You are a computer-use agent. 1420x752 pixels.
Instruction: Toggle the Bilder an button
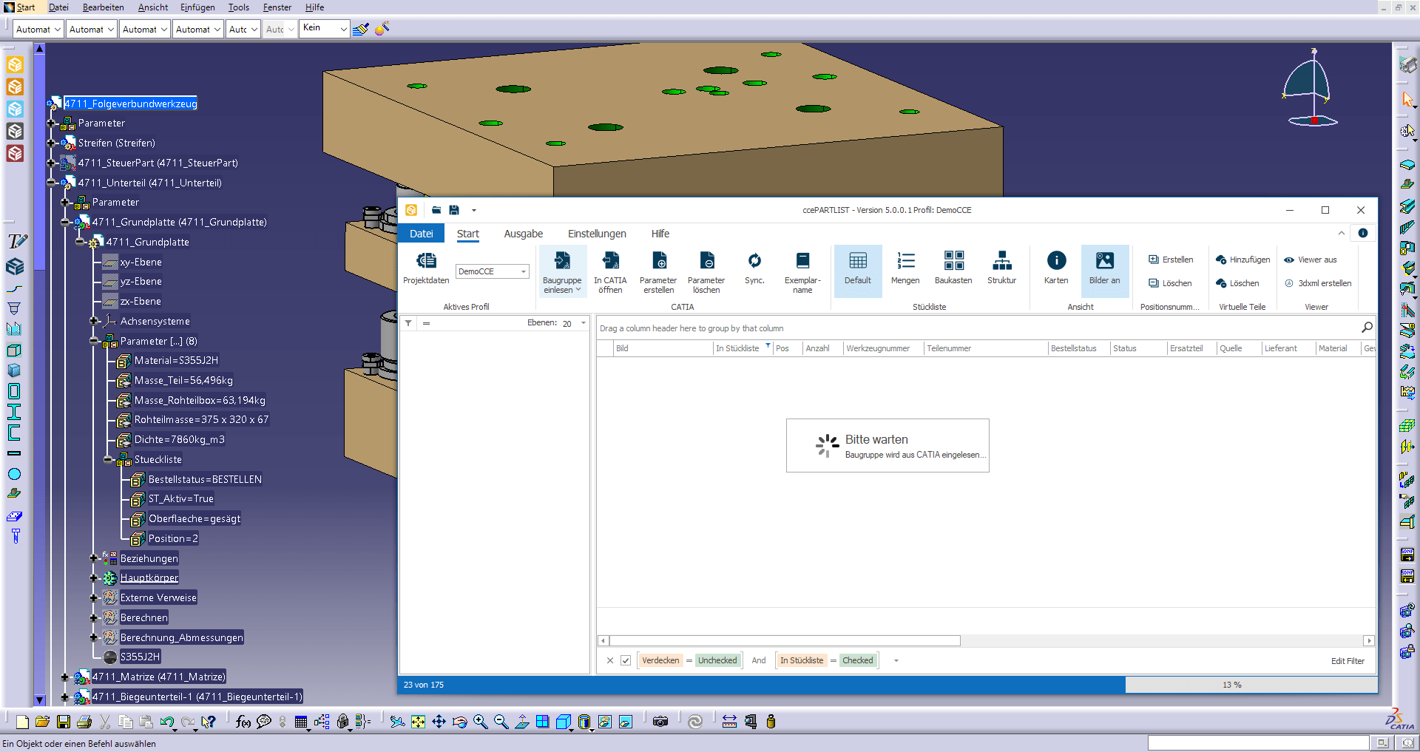click(x=1105, y=270)
